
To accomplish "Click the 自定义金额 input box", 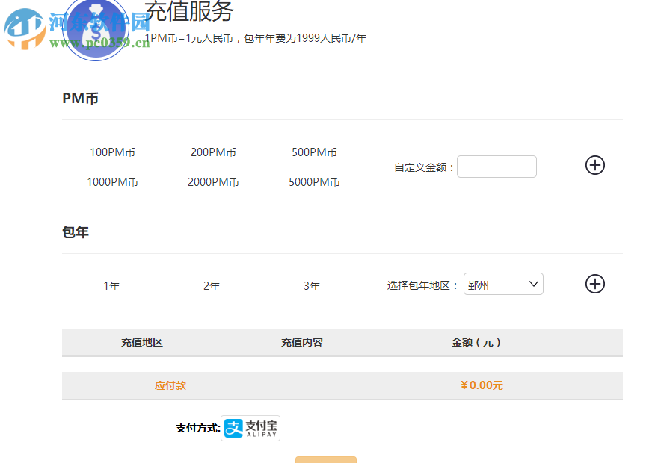I will coord(497,166).
